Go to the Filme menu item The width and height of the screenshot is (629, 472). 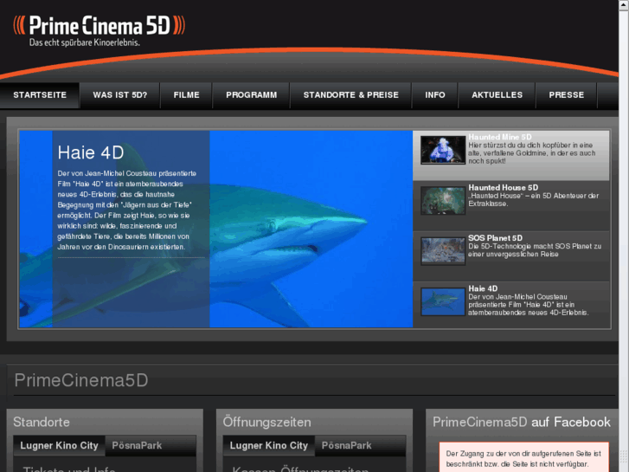point(186,95)
